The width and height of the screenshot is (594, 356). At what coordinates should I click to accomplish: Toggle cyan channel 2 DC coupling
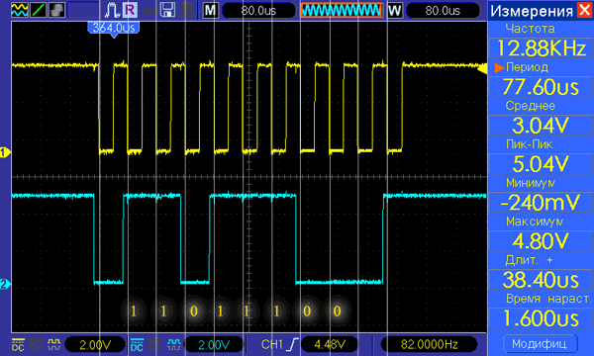click(x=137, y=345)
